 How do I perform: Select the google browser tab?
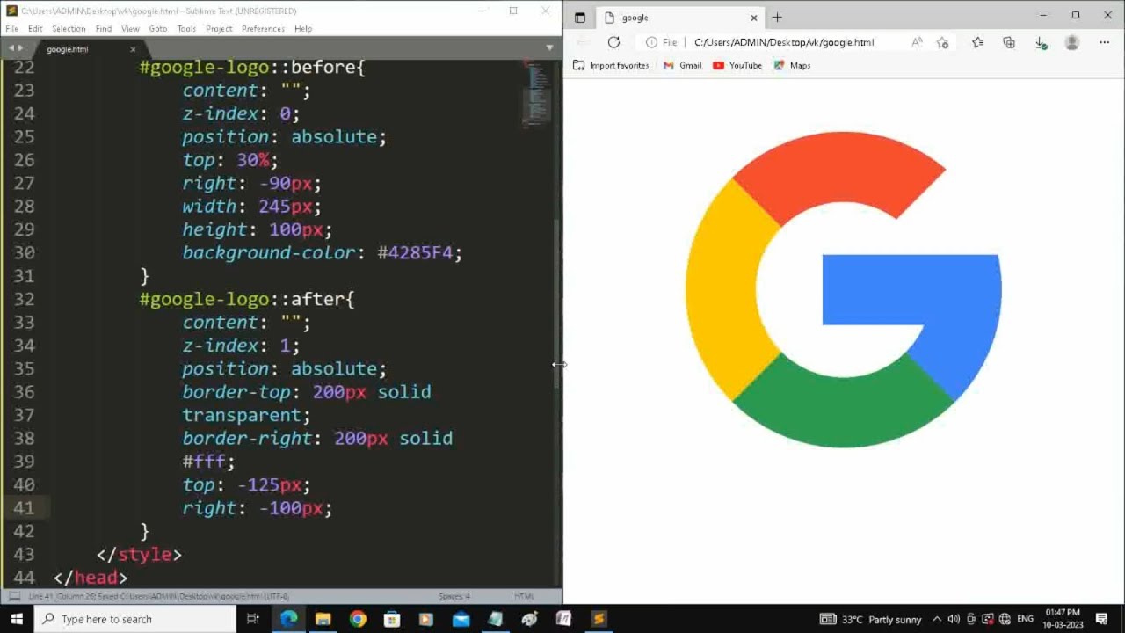(x=679, y=18)
